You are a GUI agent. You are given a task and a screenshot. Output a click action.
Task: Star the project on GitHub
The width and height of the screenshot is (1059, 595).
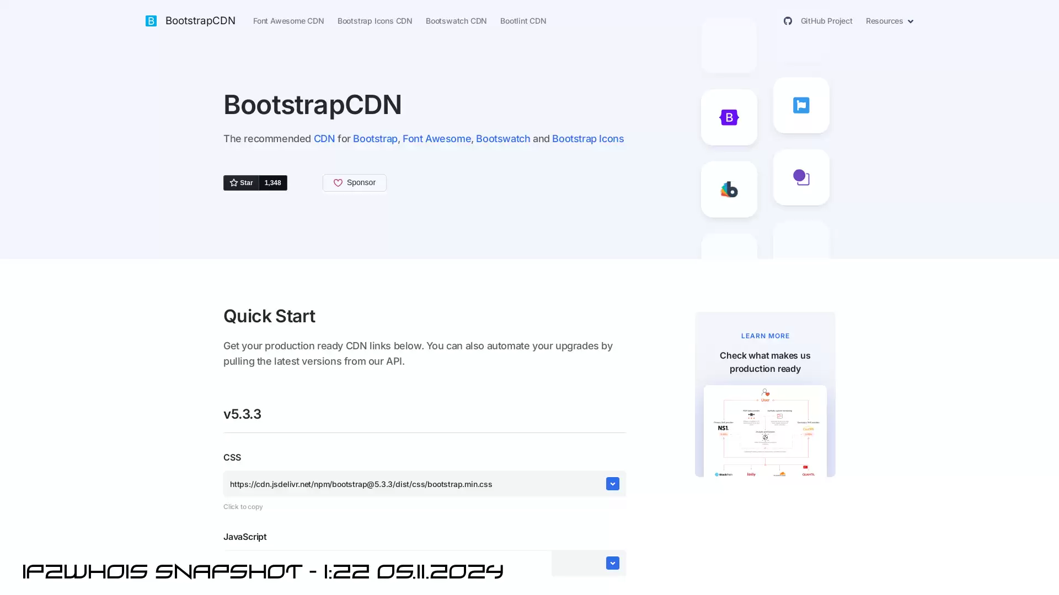(241, 183)
